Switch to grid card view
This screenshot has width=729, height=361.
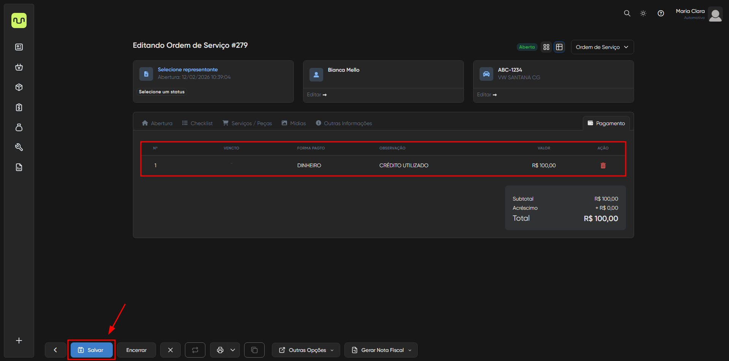tap(546, 47)
